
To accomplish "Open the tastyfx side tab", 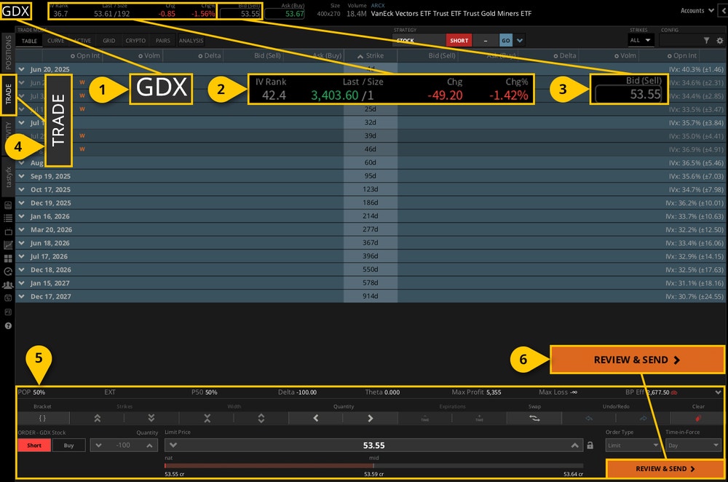I will click(x=8, y=178).
